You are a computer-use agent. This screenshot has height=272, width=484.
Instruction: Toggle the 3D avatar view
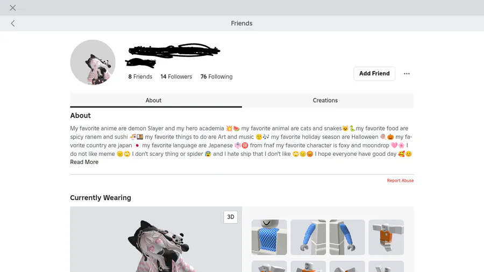pyautogui.click(x=231, y=217)
